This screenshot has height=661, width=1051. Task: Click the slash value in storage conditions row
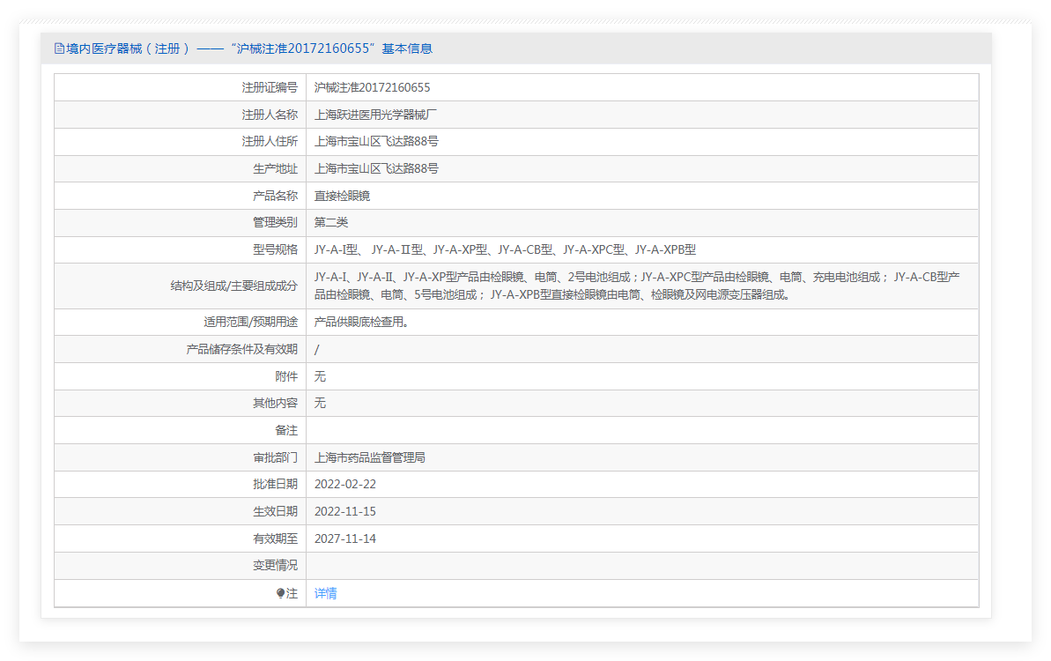317,349
